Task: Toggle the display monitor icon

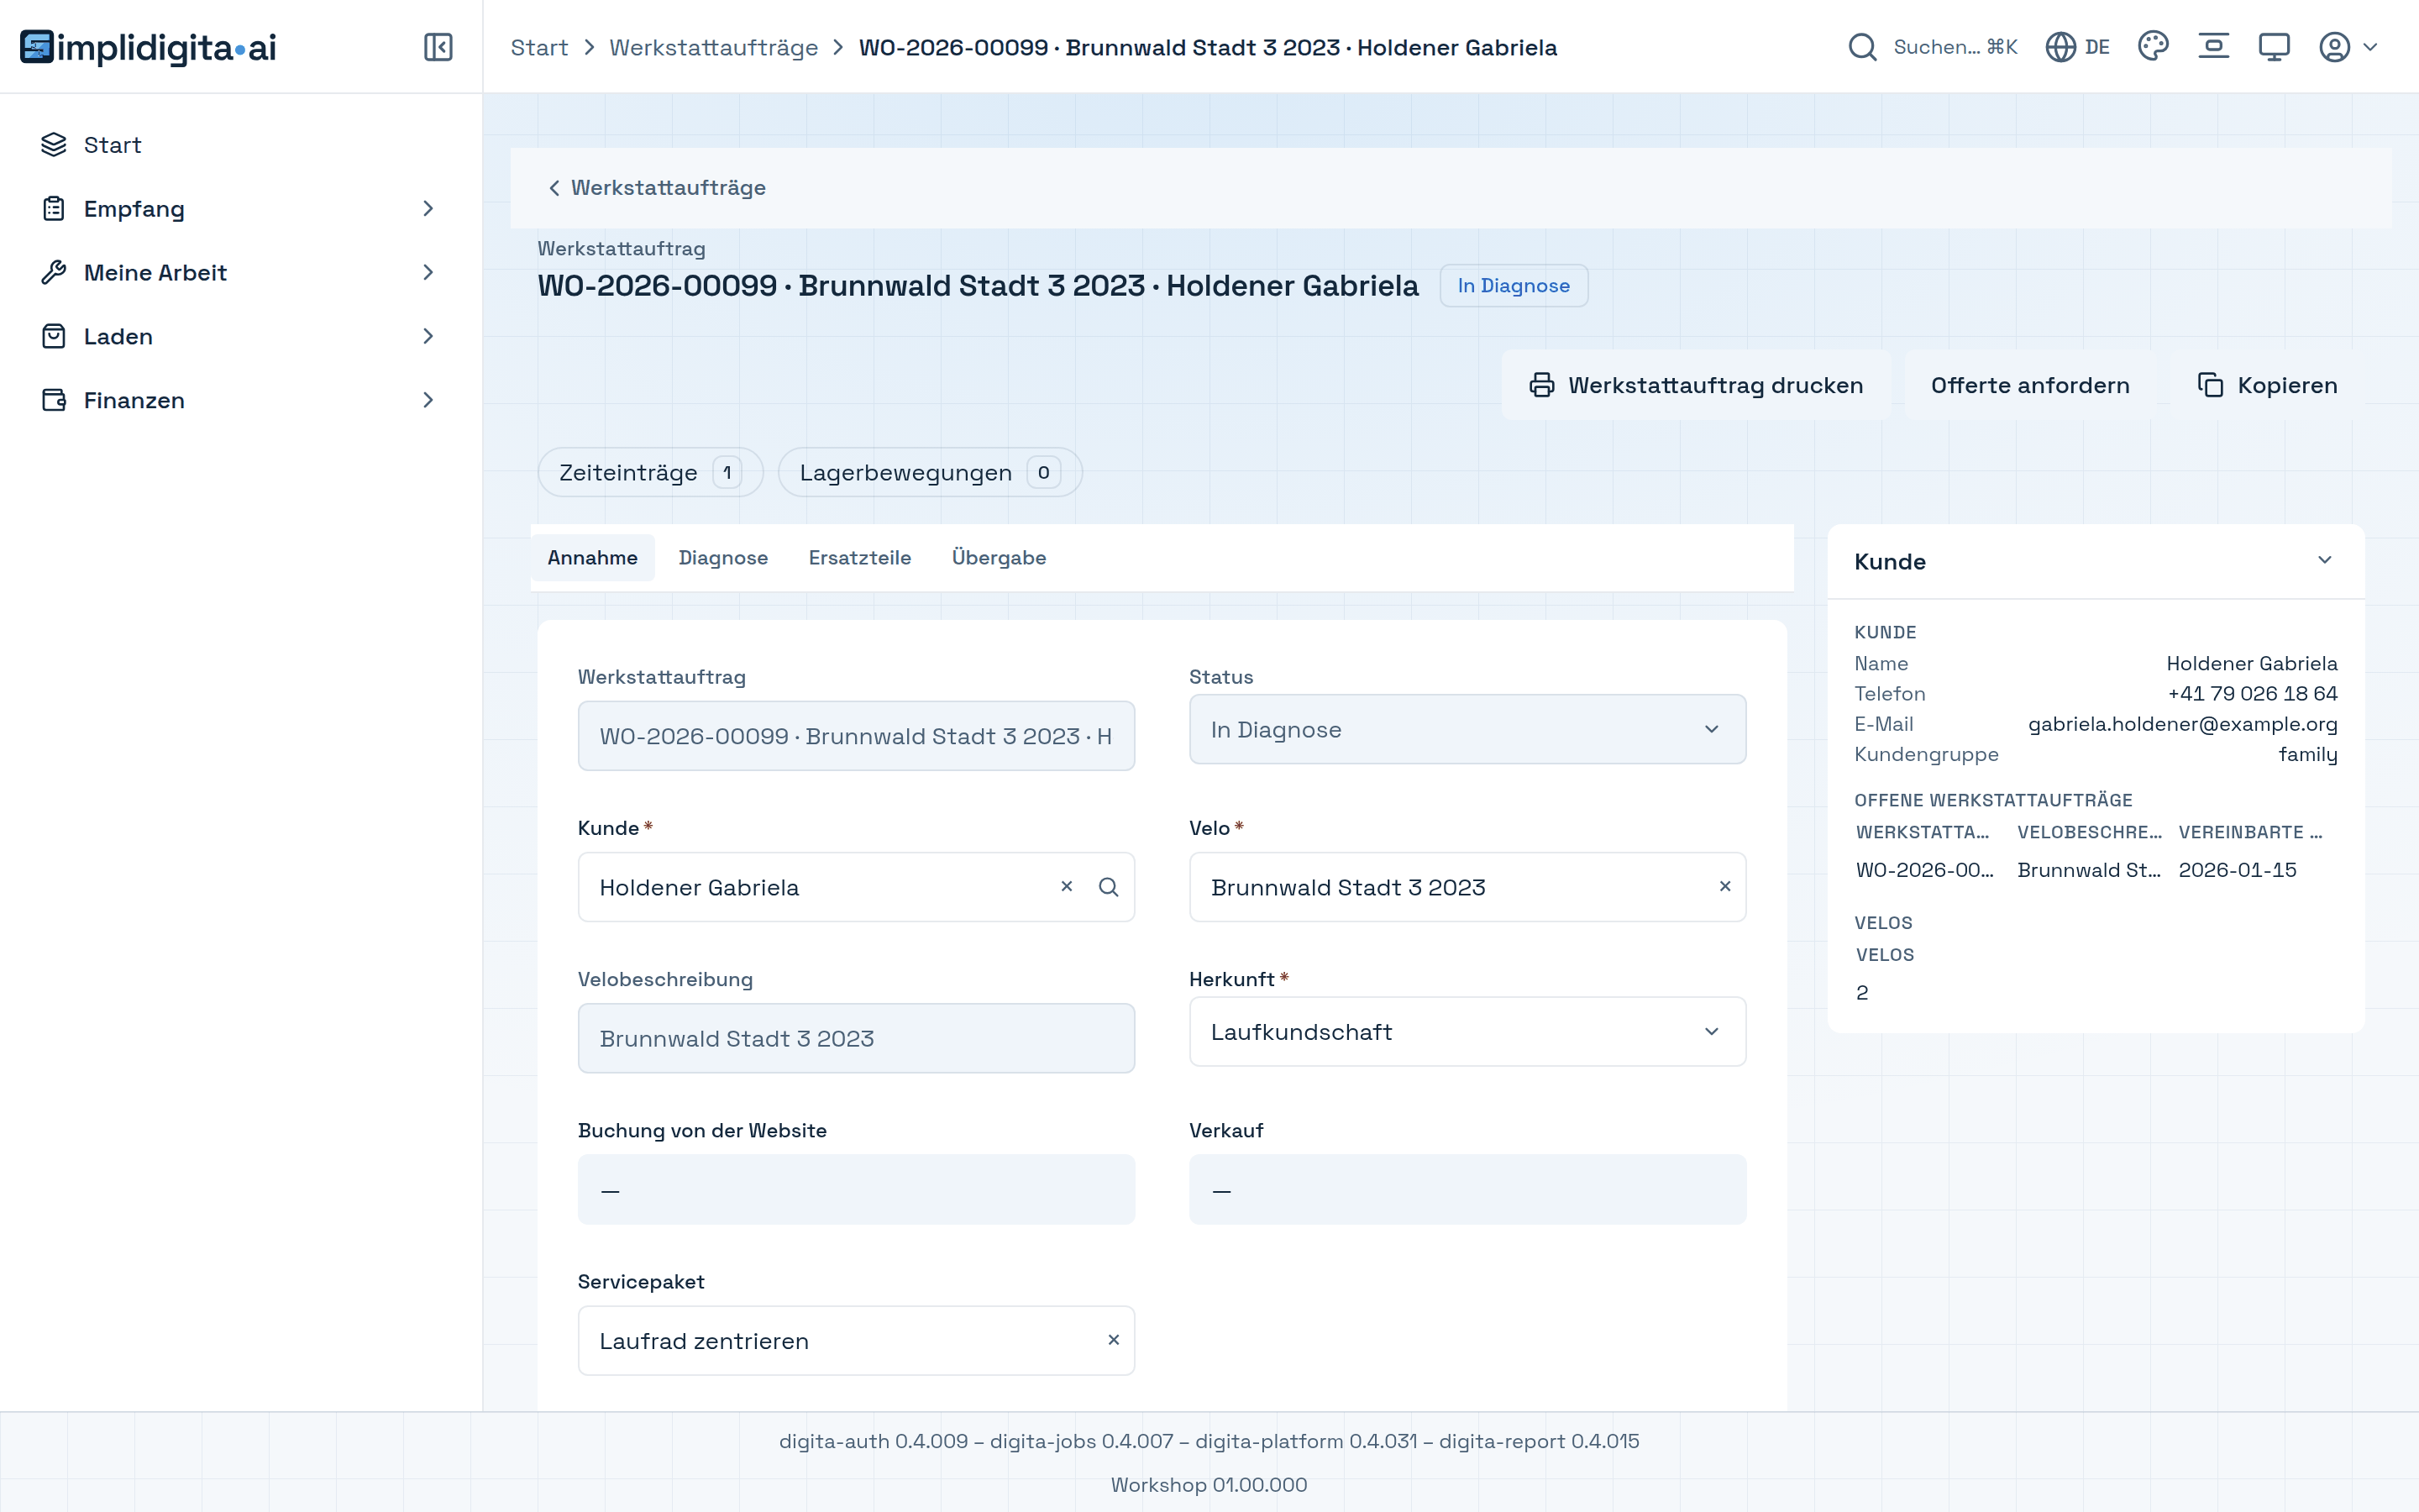Action: pyautogui.click(x=2274, y=47)
